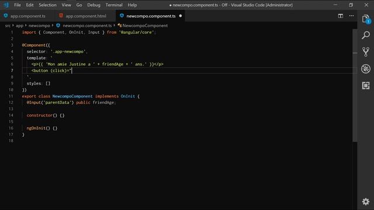Split the editor with the split icon
Image resolution: width=374 pixels, height=210 pixels.
pos(340,16)
